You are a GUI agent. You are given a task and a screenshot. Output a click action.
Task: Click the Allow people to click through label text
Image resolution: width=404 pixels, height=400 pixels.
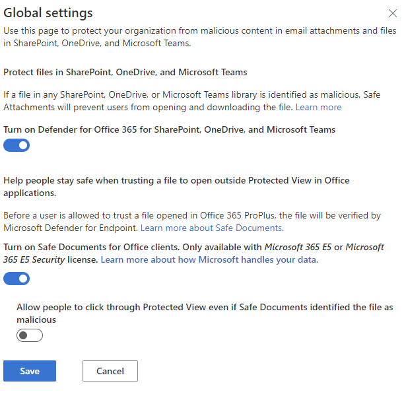tap(205, 308)
